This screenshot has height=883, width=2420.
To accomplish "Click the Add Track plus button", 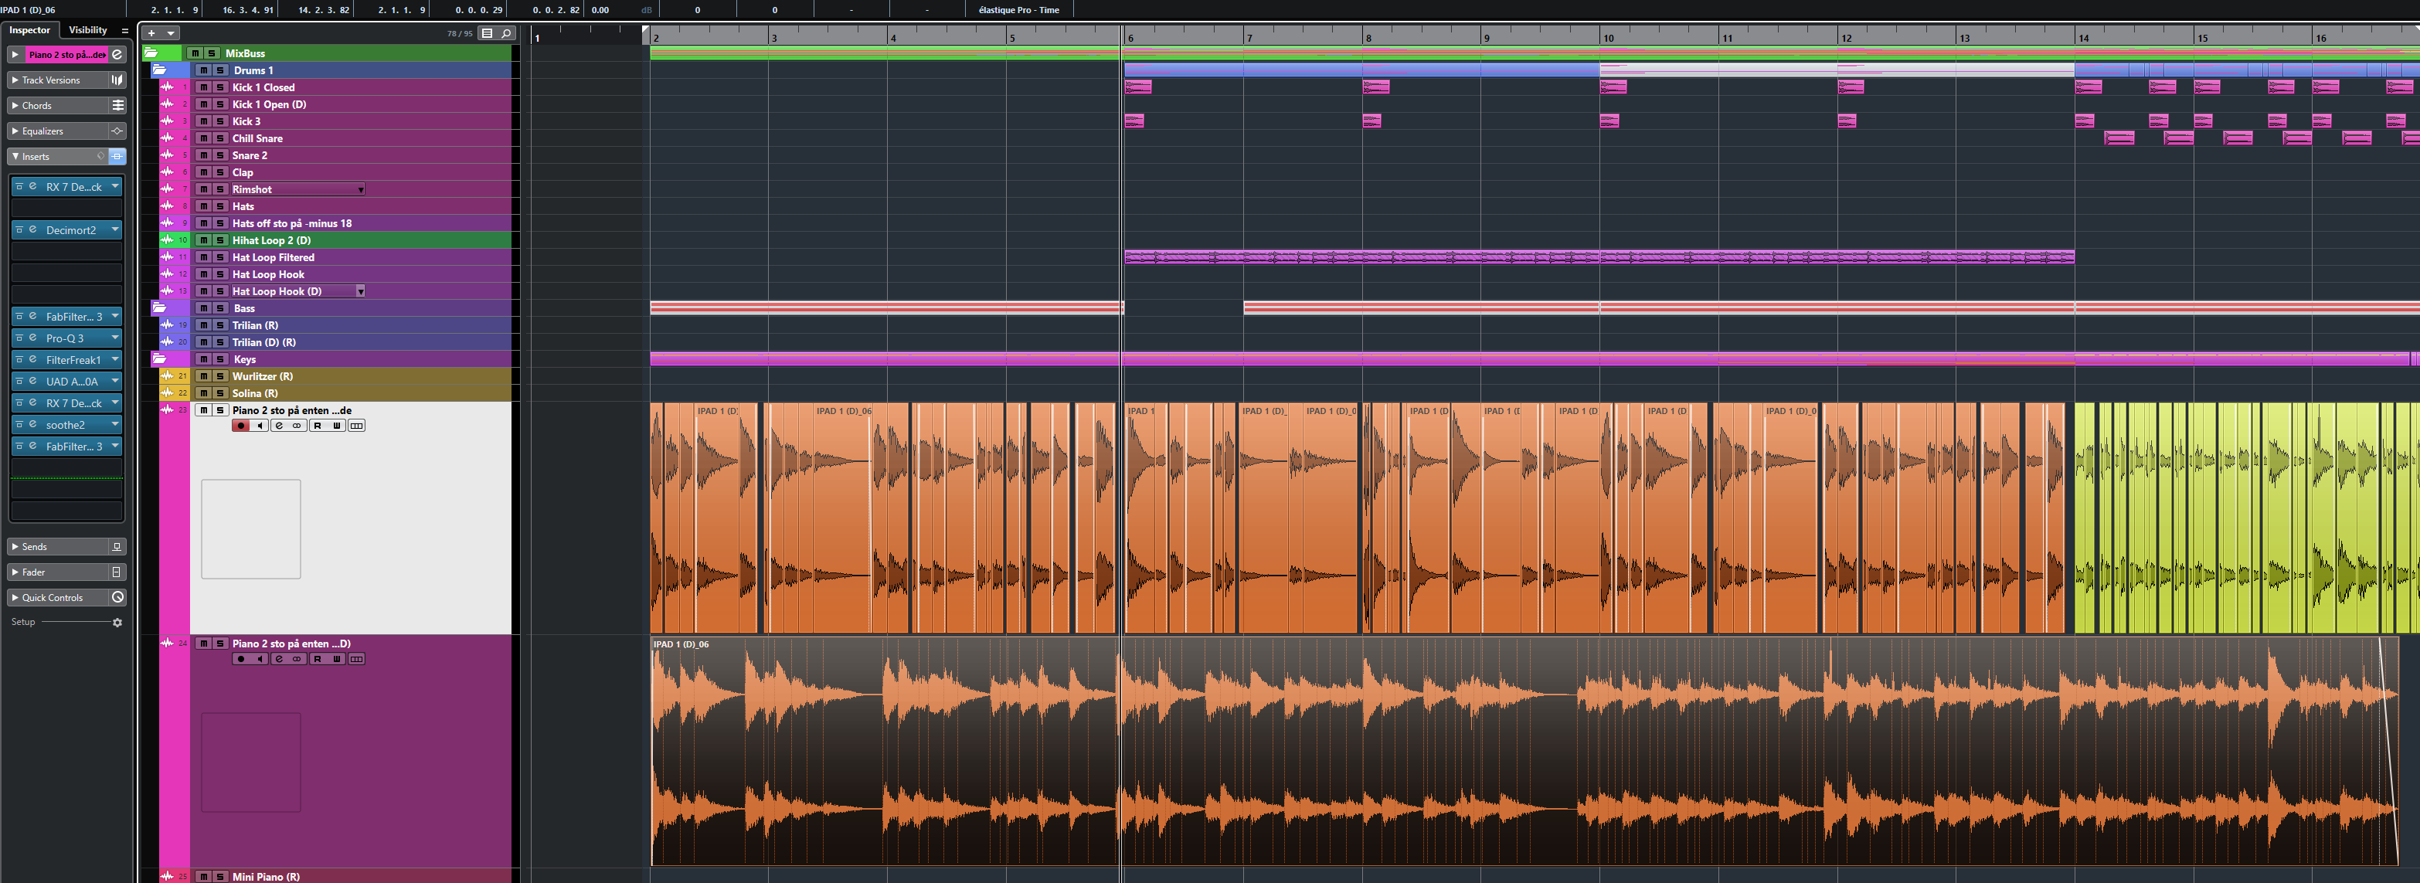I will (151, 33).
